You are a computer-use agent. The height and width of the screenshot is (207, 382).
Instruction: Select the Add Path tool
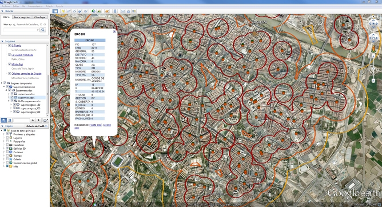click(x=75, y=11)
